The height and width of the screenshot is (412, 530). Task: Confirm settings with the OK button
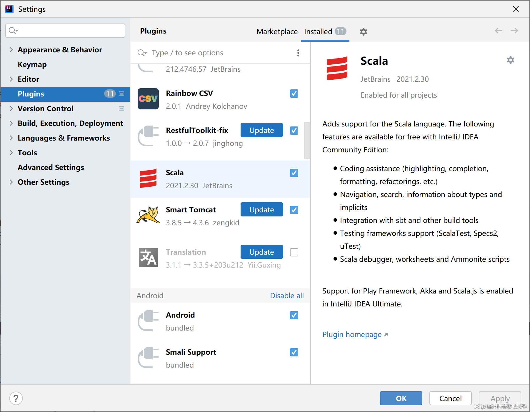[401, 398]
